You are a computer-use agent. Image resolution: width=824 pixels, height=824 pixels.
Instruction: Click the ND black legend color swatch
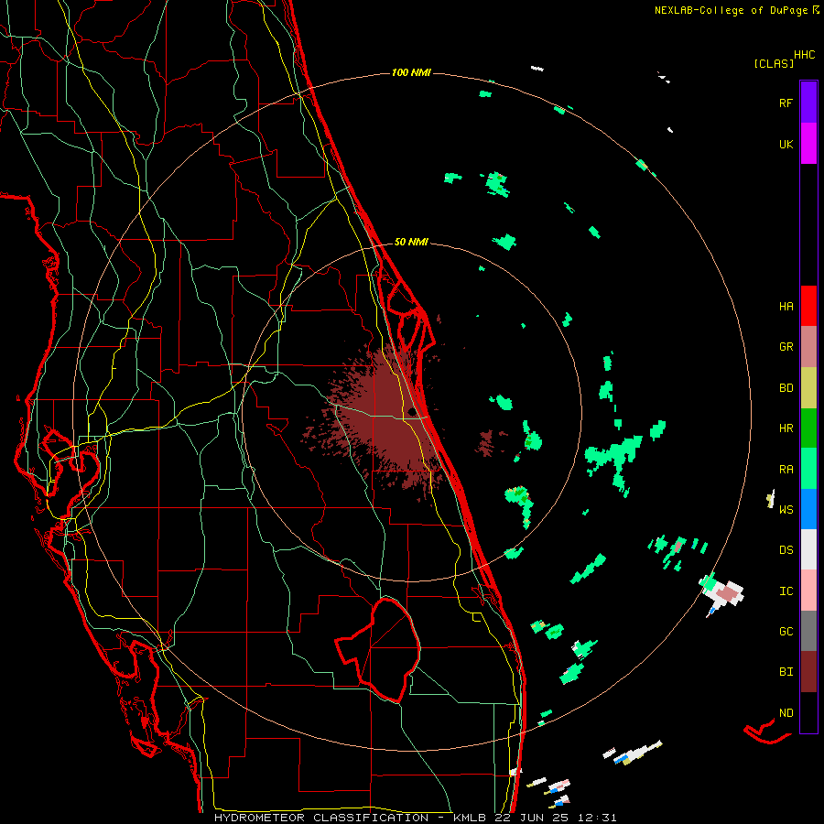click(808, 712)
